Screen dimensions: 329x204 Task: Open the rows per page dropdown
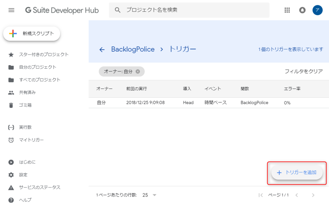point(149,195)
